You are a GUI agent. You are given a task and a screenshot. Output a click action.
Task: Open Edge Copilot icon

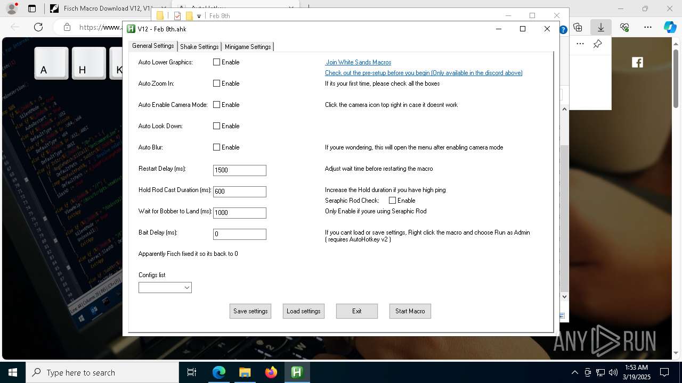(670, 27)
